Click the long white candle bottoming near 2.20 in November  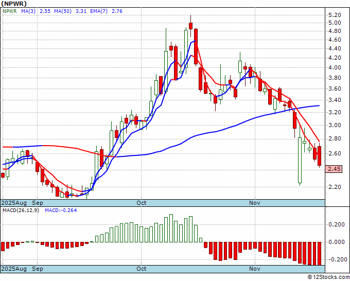[x=300, y=160]
